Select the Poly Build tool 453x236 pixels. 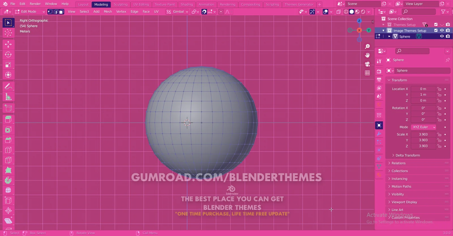click(8, 170)
